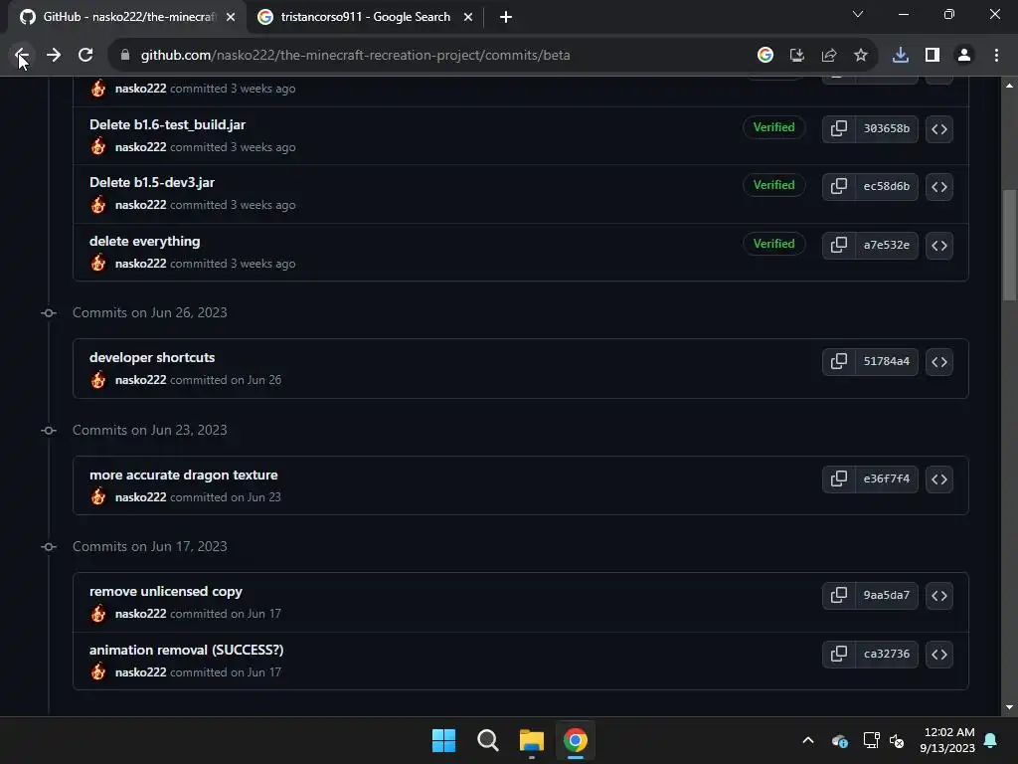Open commit hash 303658b
Image resolution: width=1018 pixels, height=764 pixels.
pyautogui.click(x=886, y=128)
